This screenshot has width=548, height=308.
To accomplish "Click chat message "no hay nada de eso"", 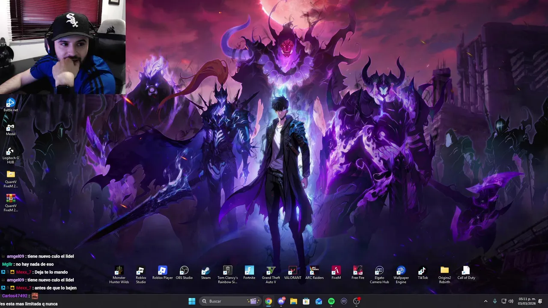I will point(35,264).
